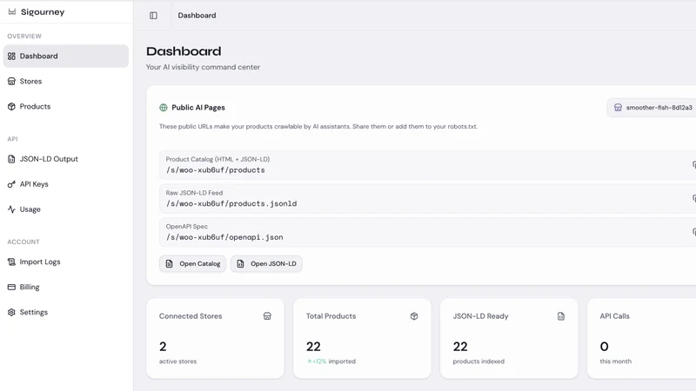Screen dimensions: 696x391
Task: Click 'Your AI visibility command center' subtitle
Action: [203, 67]
